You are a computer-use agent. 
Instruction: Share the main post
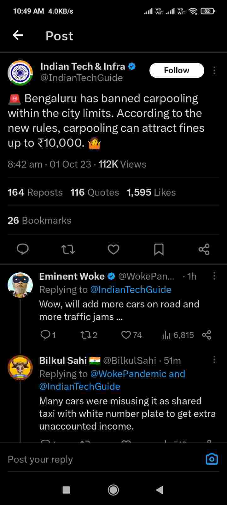click(x=204, y=249)
